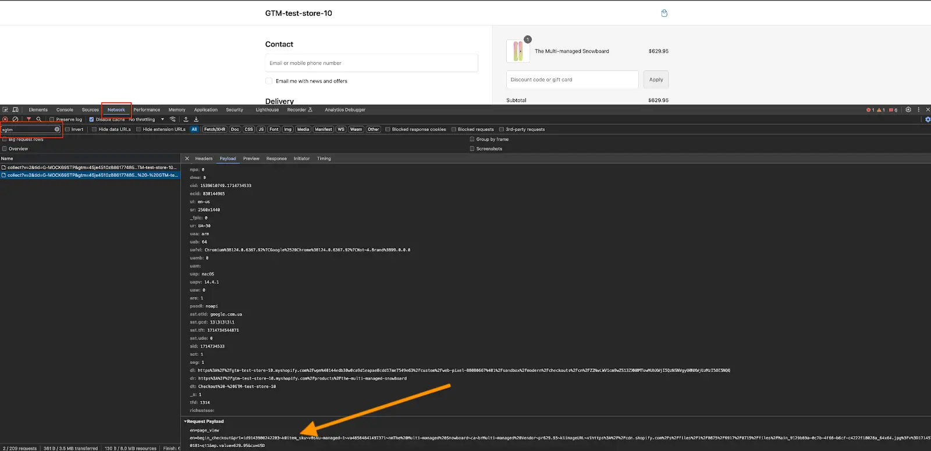
Task: Open the Memory panel
Action: (177, 110)
